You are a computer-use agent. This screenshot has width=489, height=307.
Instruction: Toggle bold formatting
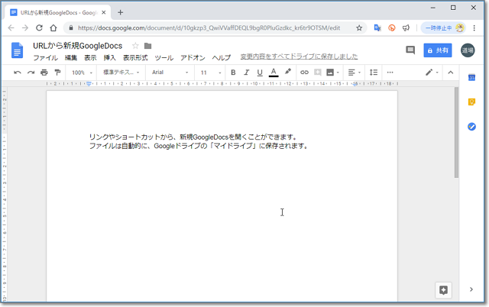[233, 73]
